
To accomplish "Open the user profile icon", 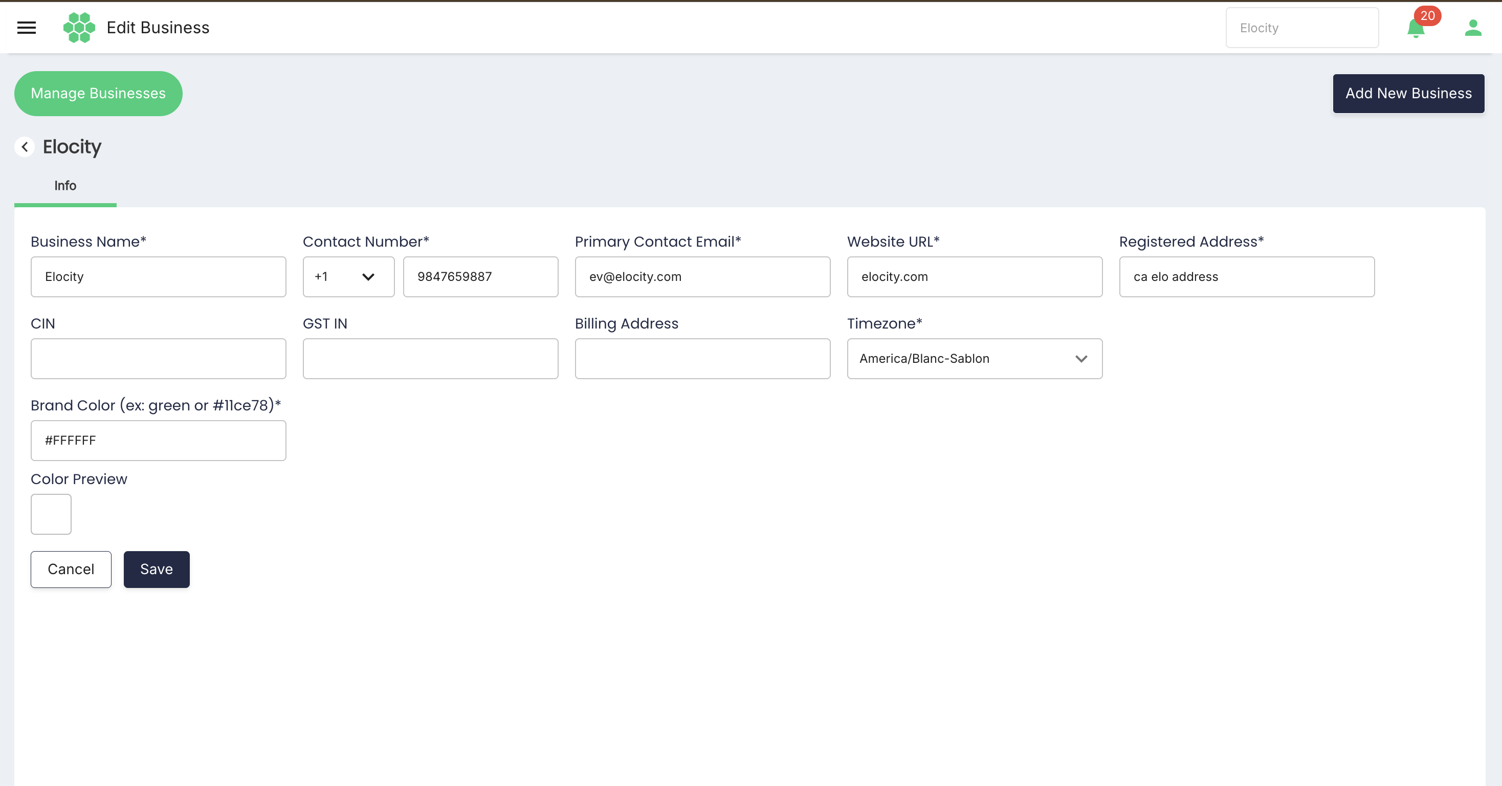I will tap(1473, 28).
